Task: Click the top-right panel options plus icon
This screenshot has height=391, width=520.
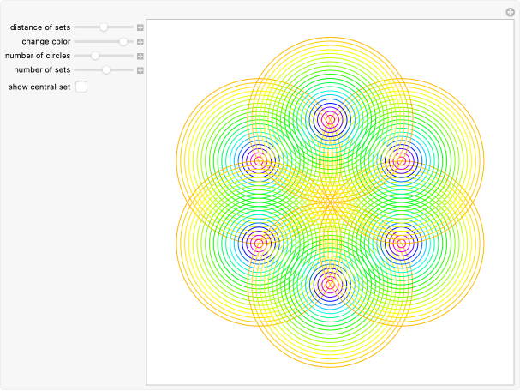Action: pos(511,11)
